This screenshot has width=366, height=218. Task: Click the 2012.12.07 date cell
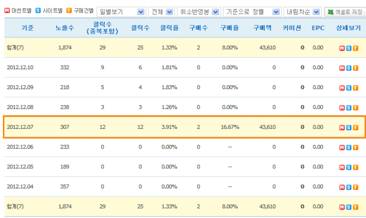click(x=20, y=127)
